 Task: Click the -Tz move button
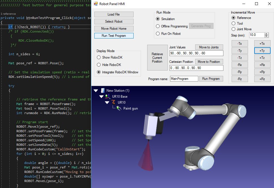click(x=240, y=58)
